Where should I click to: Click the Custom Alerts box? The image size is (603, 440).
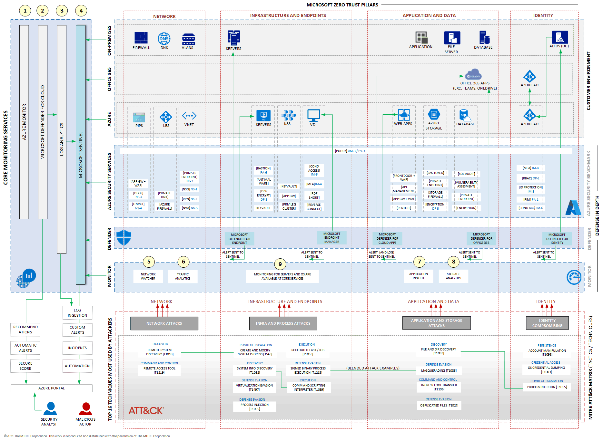(77, 330)
